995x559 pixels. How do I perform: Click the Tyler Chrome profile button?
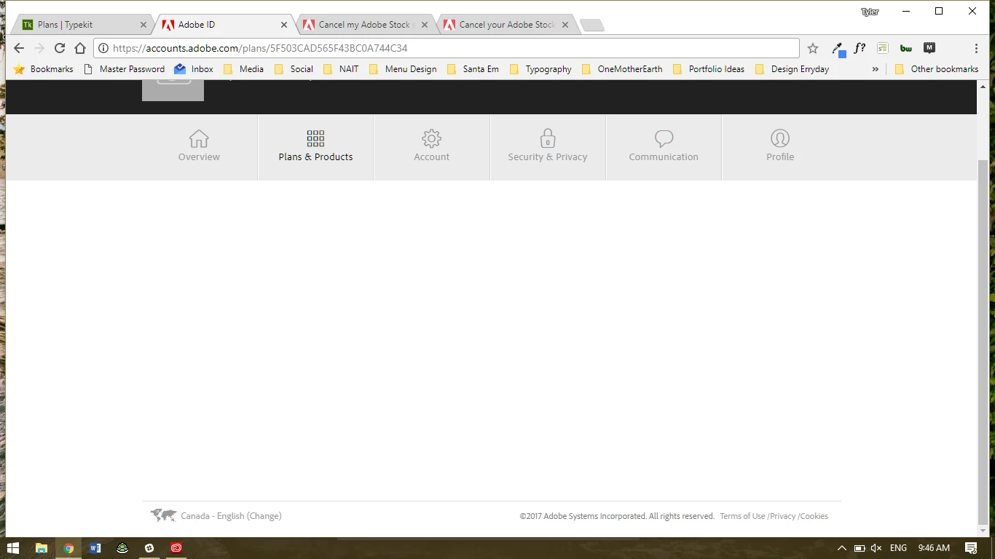coord(870,12)
